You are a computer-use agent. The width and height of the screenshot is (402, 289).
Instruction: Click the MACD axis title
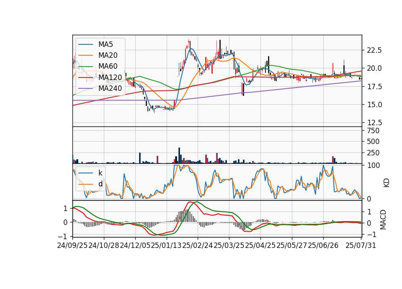click(x=383, y=219)
